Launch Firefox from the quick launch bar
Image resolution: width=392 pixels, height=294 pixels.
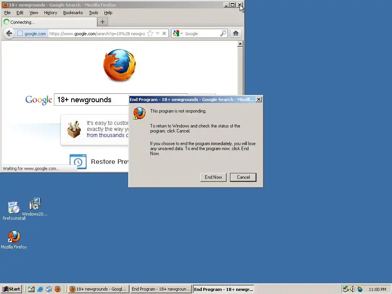point(58,289)
